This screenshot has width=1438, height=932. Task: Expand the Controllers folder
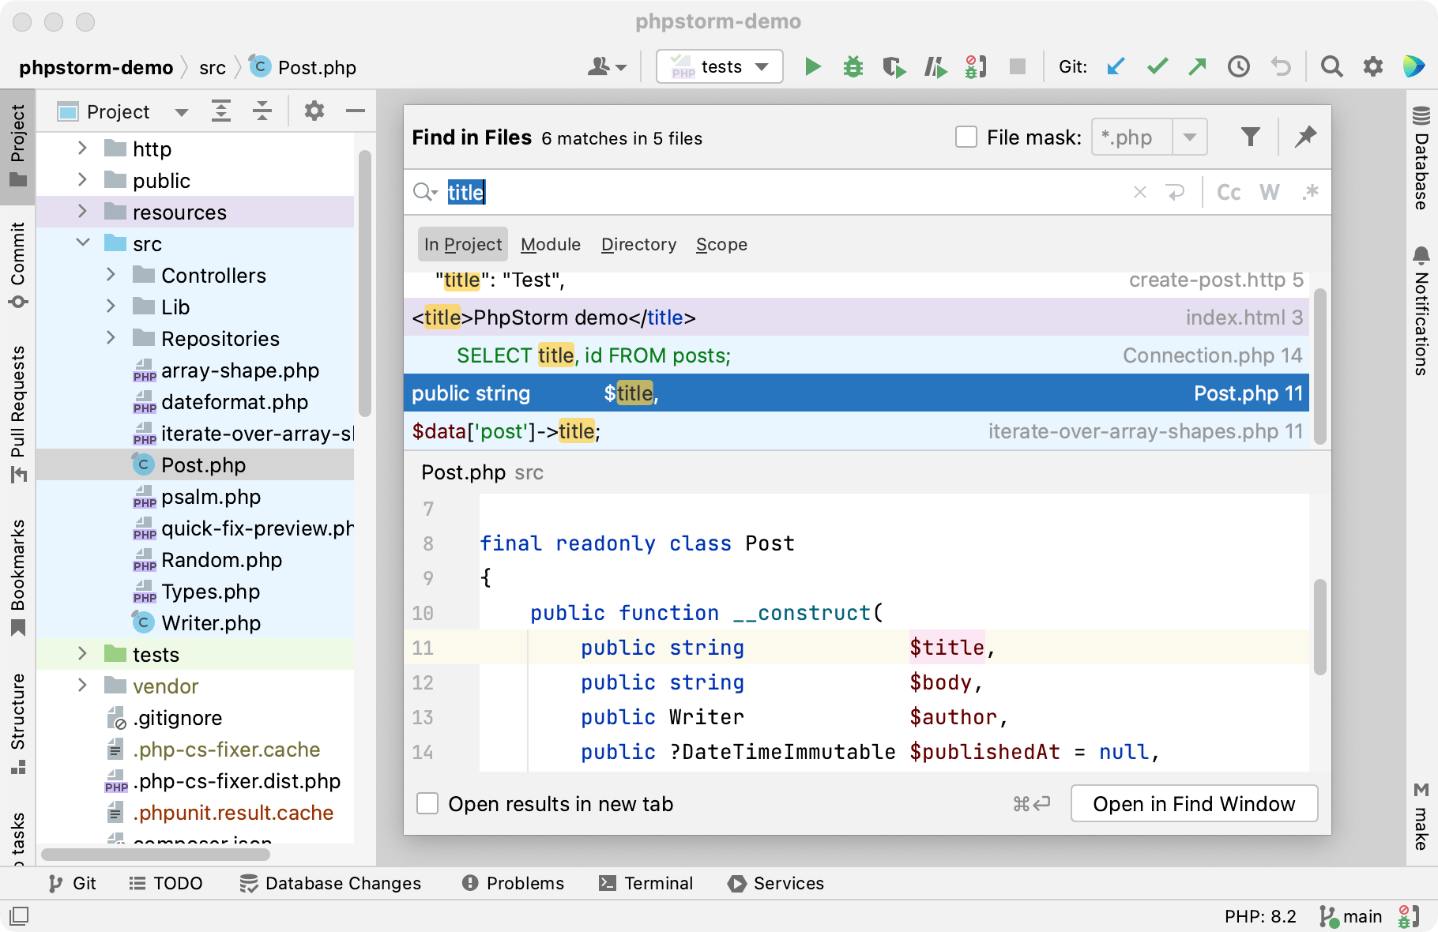pos(111,274)
